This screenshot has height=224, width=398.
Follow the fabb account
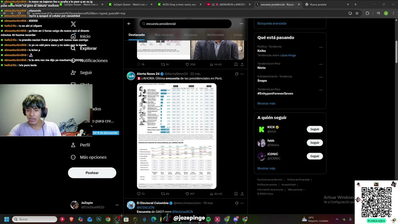click(315, 143)
